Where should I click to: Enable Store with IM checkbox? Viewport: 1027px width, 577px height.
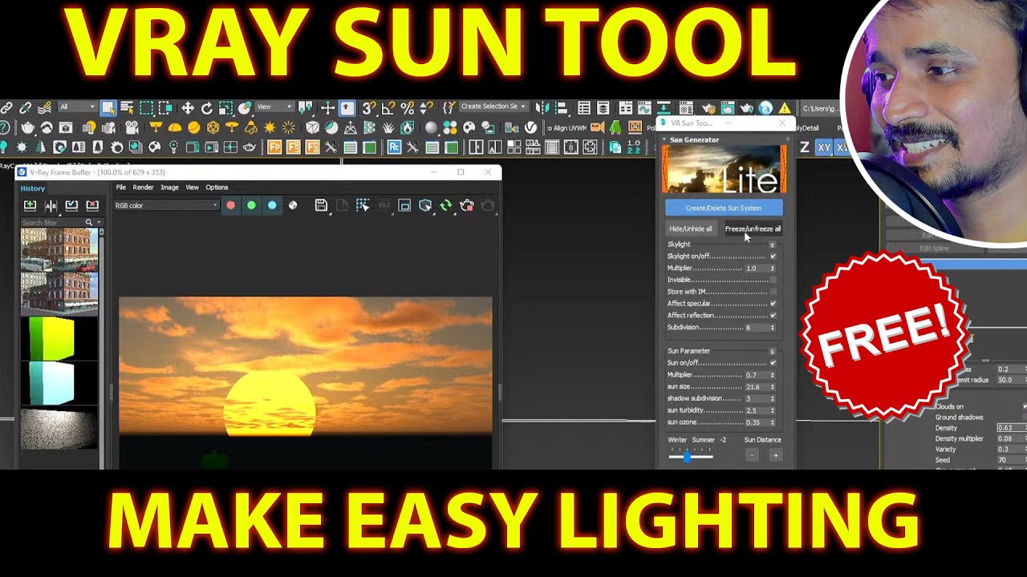pyautogui.click(x=773, y=292)
